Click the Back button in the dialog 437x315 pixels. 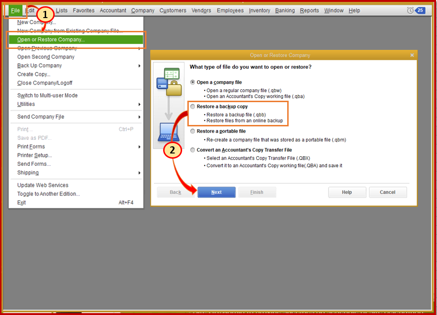[x=175, y=192]
